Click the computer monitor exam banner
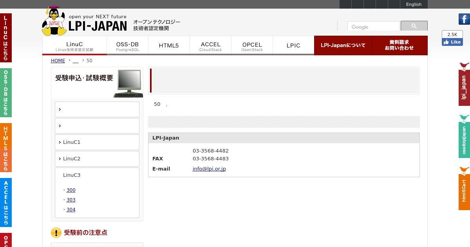The height and width of the screenshot is (247, 470). 97,82
